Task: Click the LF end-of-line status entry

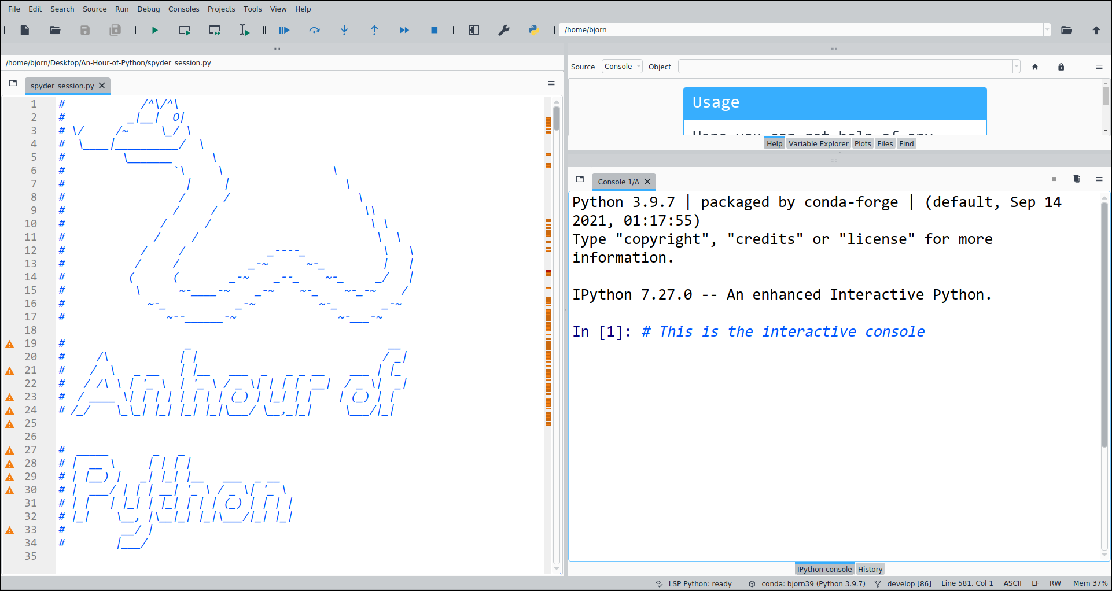Action: tap(1036, 583)
